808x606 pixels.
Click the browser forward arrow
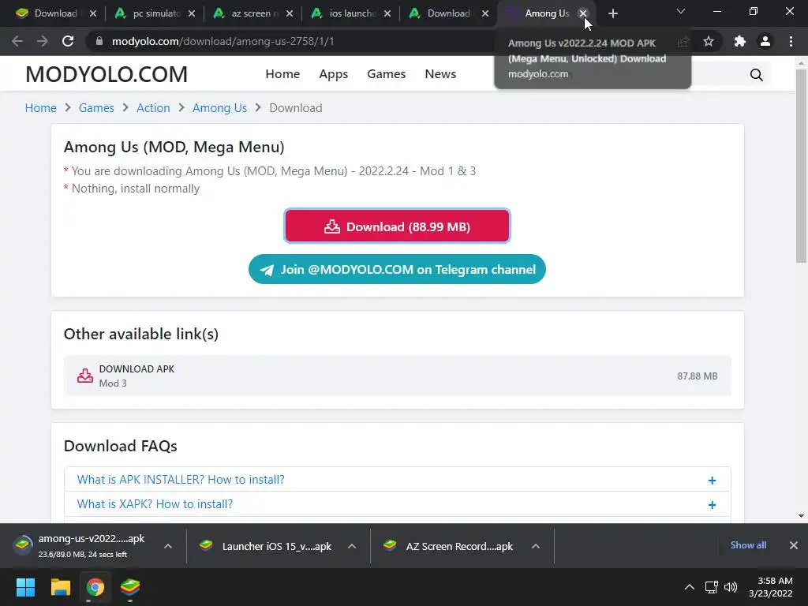click(x=43, y=41)
